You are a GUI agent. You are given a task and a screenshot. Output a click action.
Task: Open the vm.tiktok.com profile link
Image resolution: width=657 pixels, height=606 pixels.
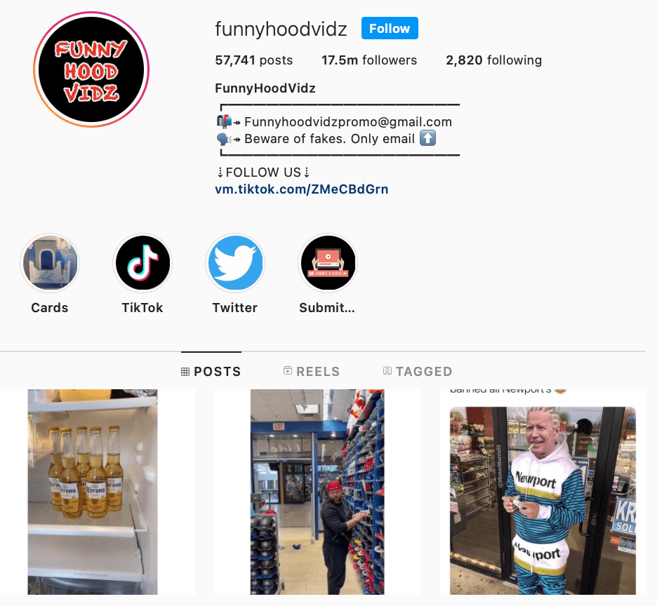302,189
